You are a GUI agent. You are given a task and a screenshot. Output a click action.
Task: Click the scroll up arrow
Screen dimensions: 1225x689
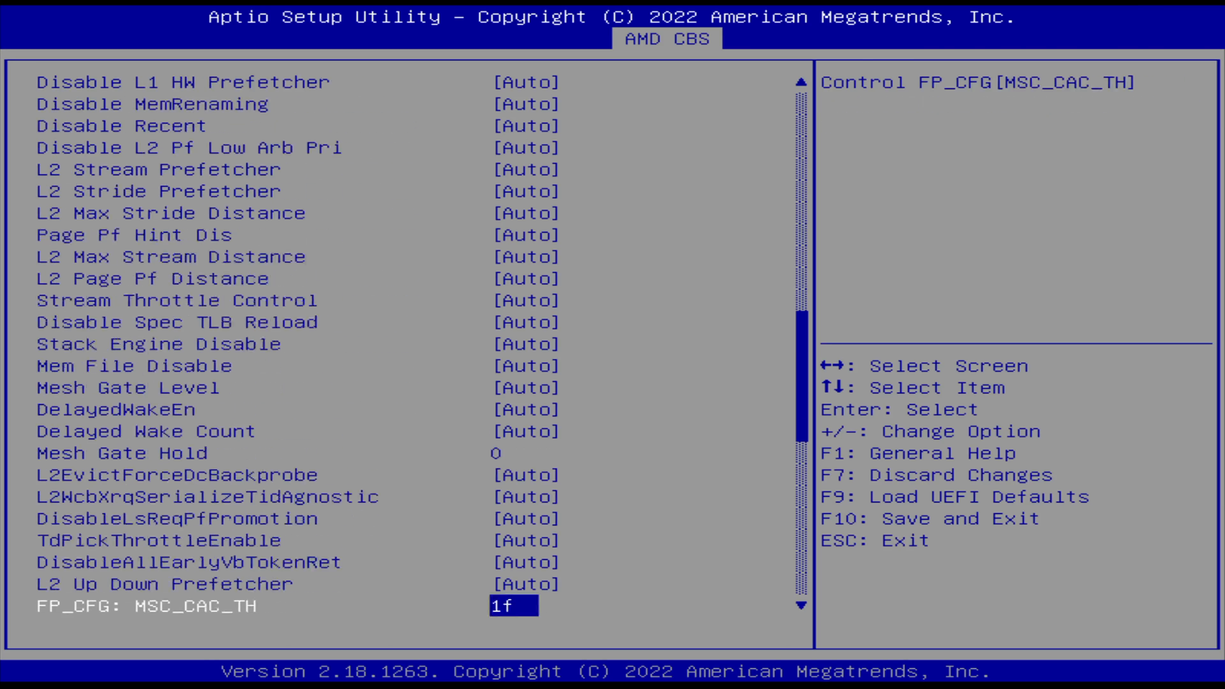(x=801, y=82)
